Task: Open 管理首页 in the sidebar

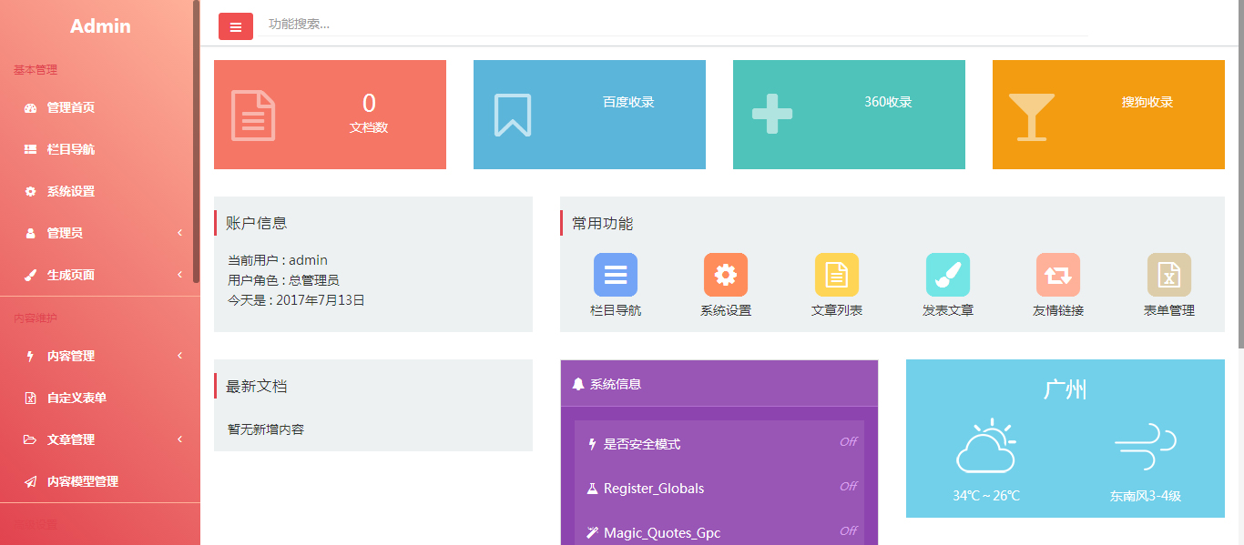Action: 71,107
